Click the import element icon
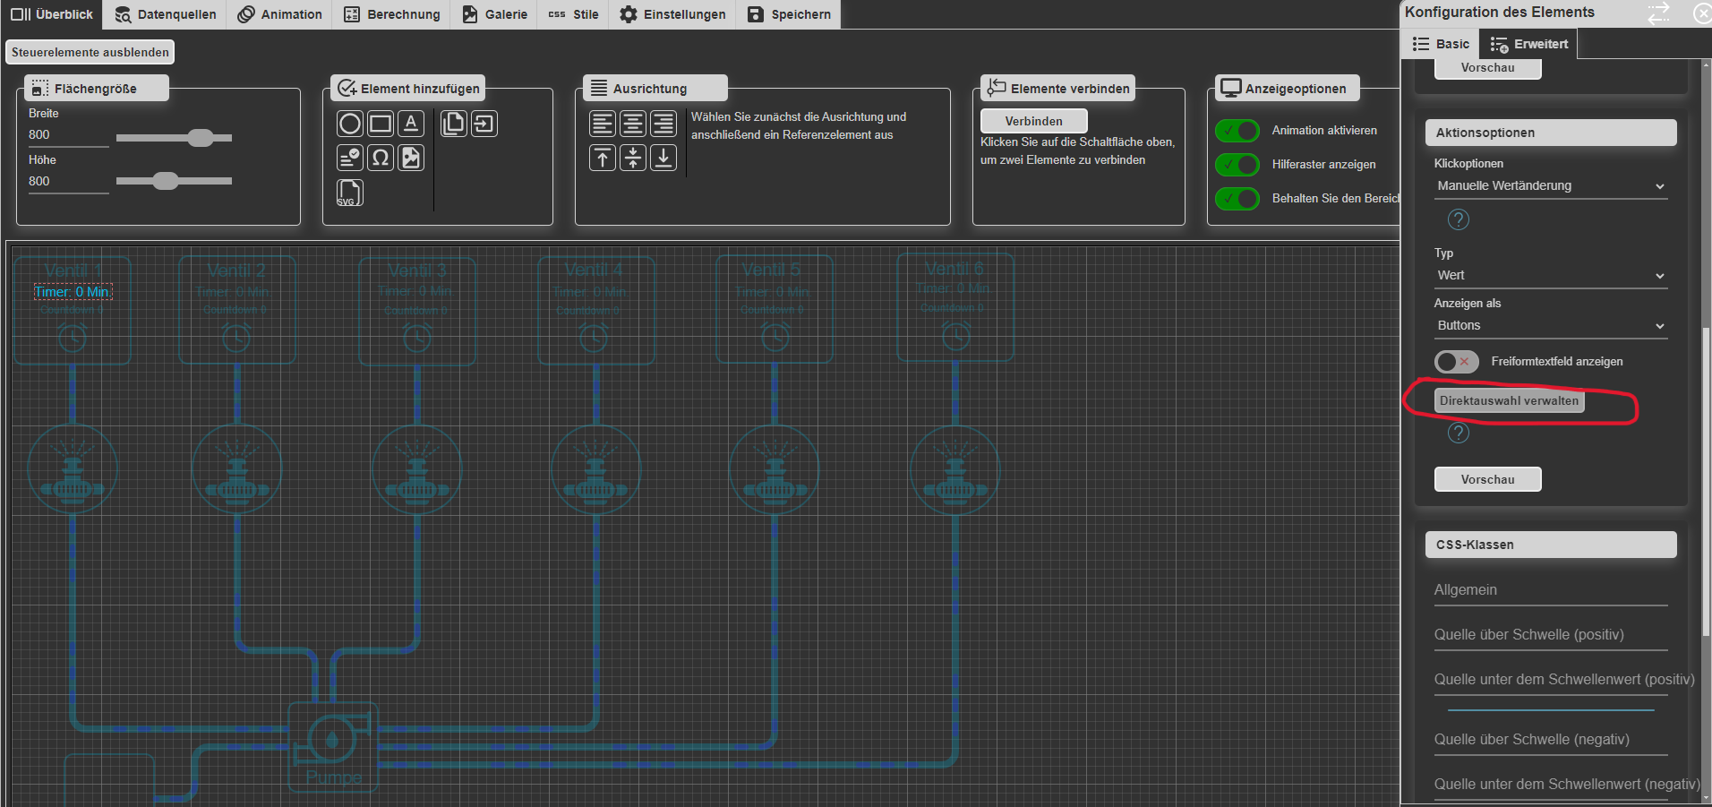Screen dimensions: 1712x807 [x=484, y=124]
